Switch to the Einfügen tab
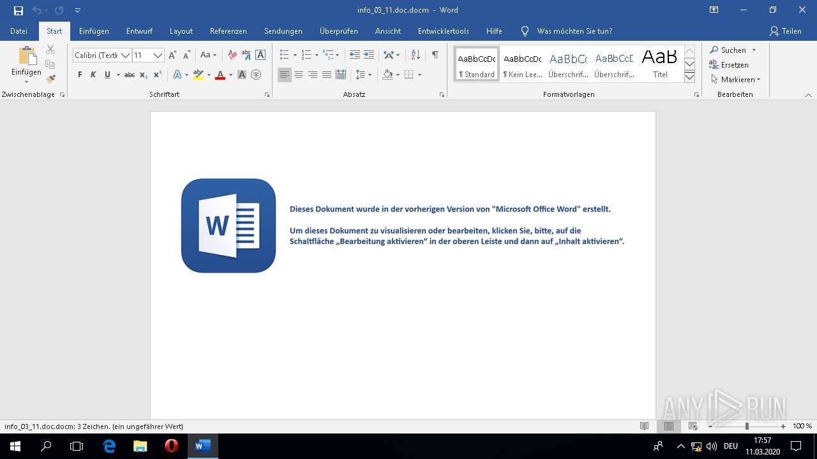This screenshot has height=459, width=817. tap(94, 31)
